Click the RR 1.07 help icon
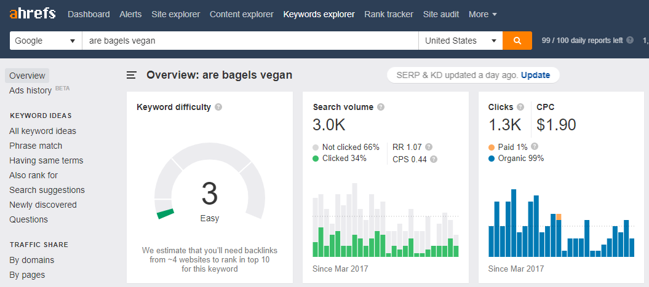Image resolution: width=649 pixels, height=287 pixels. [429, 147]
